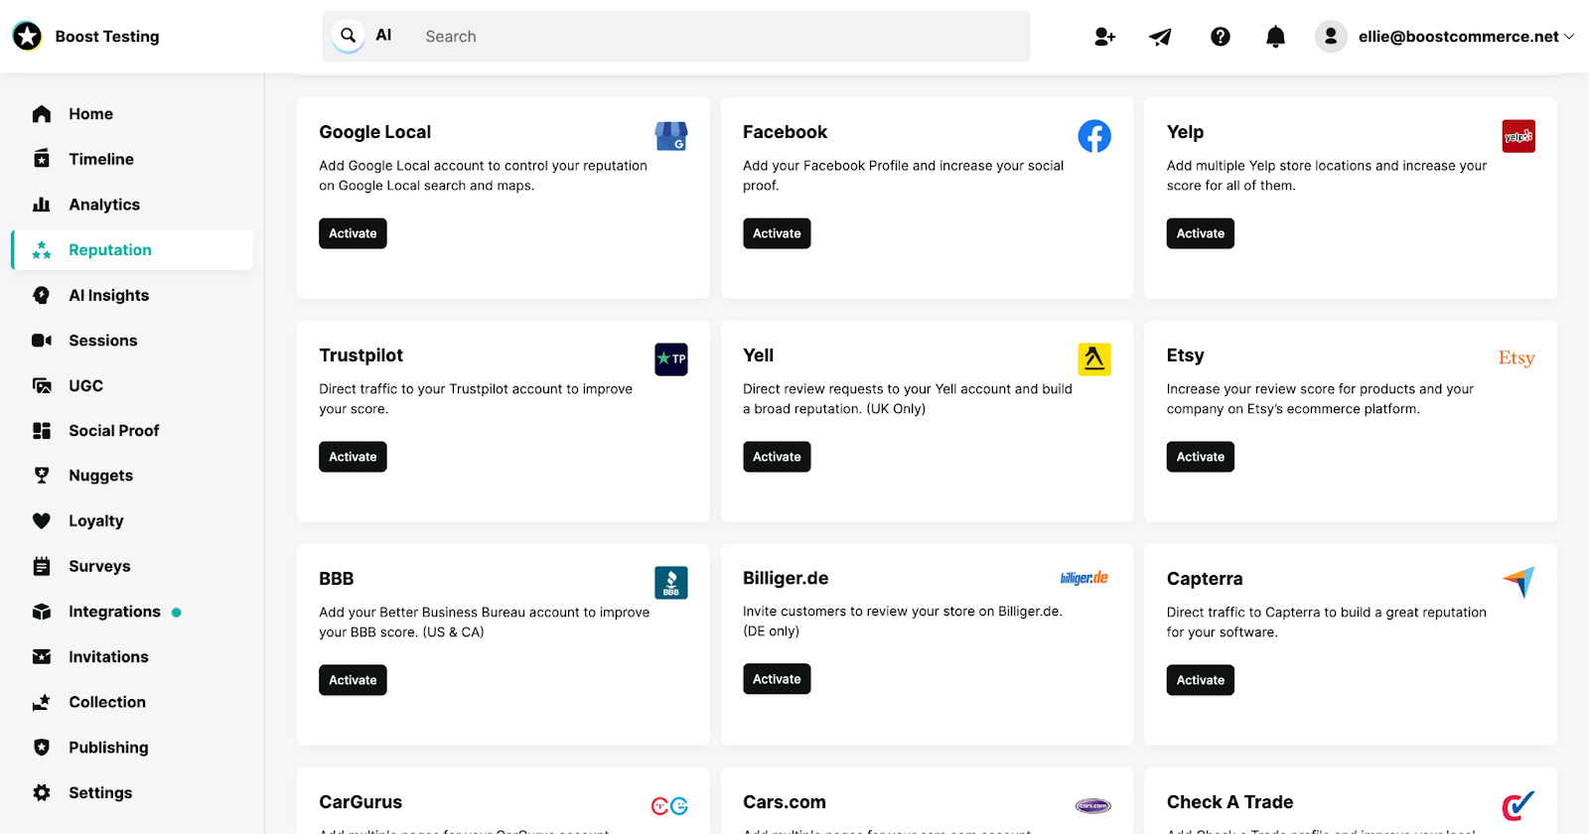Select Reputation in the sidebar
1589x834 pixels.
pos(132,250)
